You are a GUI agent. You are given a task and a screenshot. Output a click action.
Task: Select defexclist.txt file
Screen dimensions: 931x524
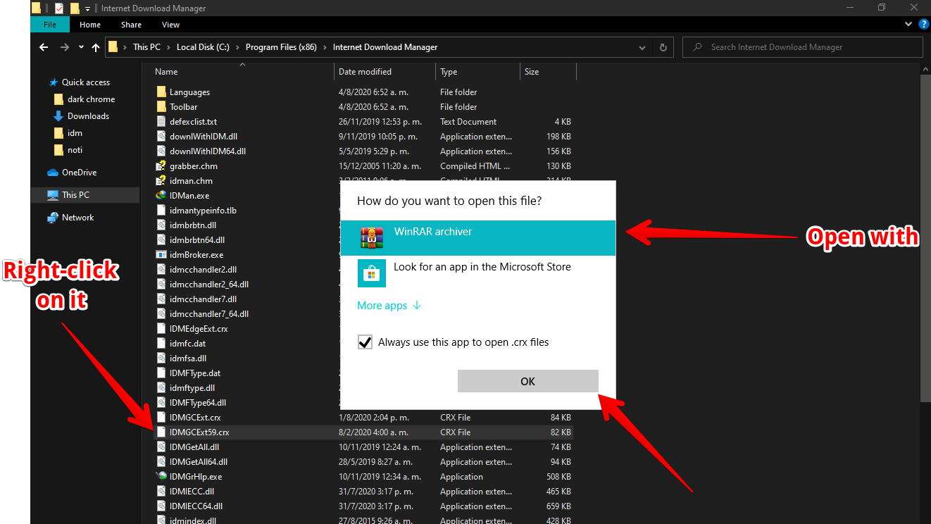click(x=193, y=122)
